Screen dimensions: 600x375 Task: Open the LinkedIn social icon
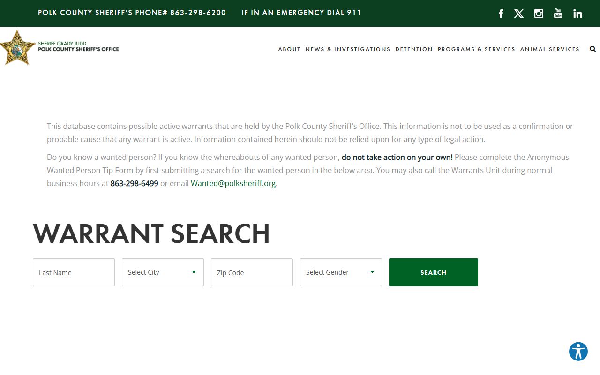pos(577,14)
